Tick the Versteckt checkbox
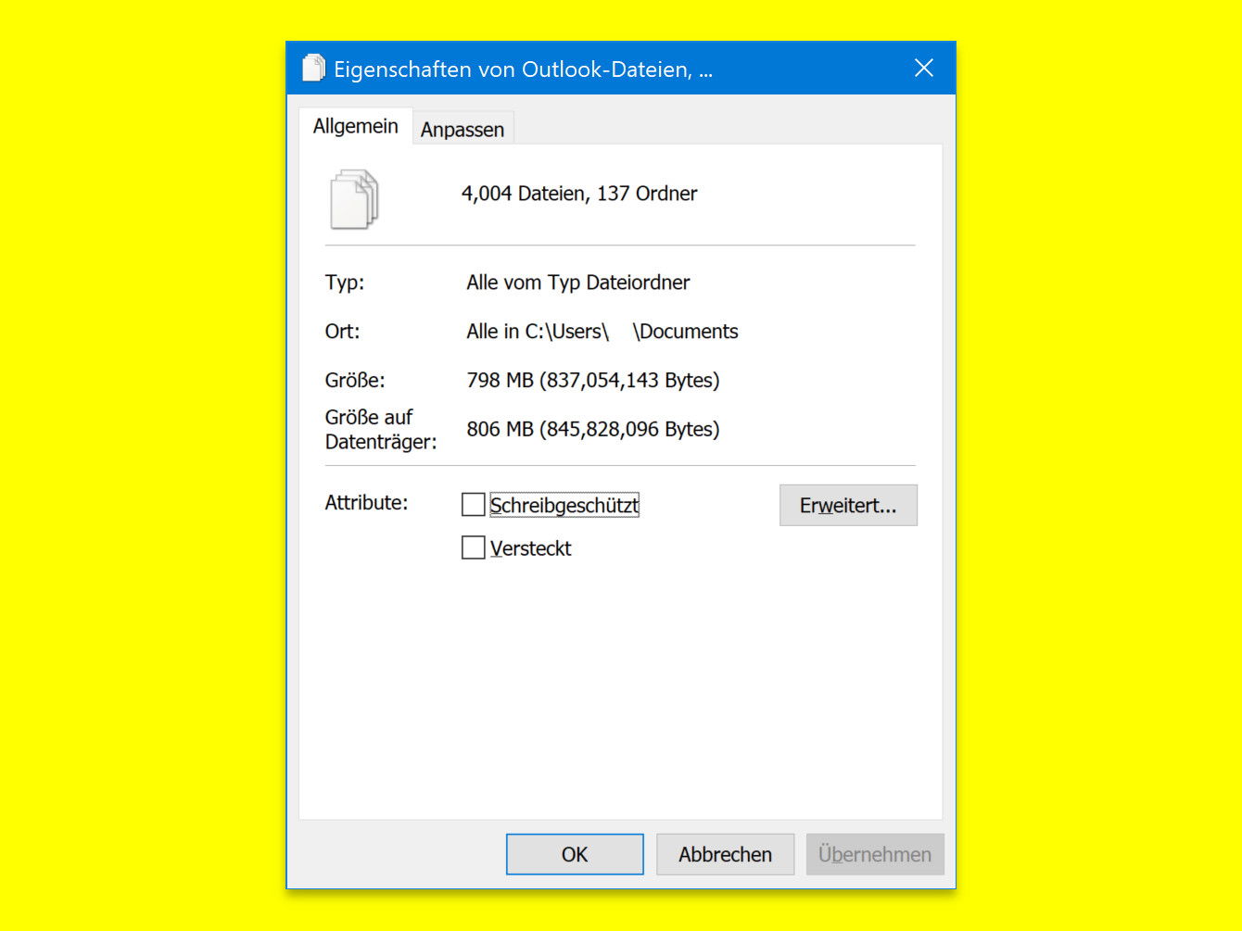Screen dimensions: 1242x931 pos(474,548)
